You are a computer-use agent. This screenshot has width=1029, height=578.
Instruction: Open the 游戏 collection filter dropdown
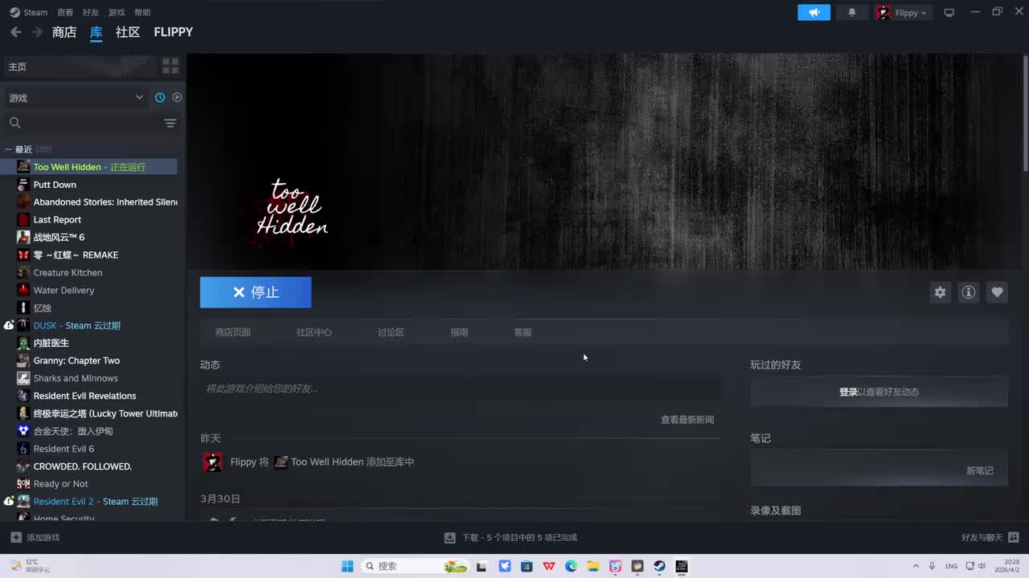tap(76, 97)
